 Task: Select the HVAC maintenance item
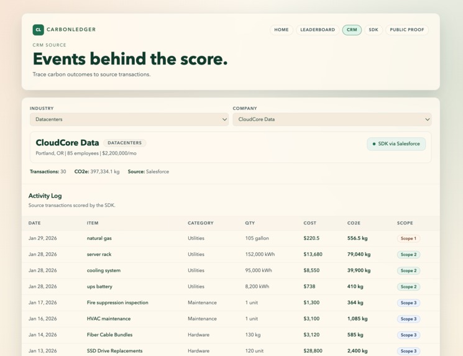[x=109, y=319]
